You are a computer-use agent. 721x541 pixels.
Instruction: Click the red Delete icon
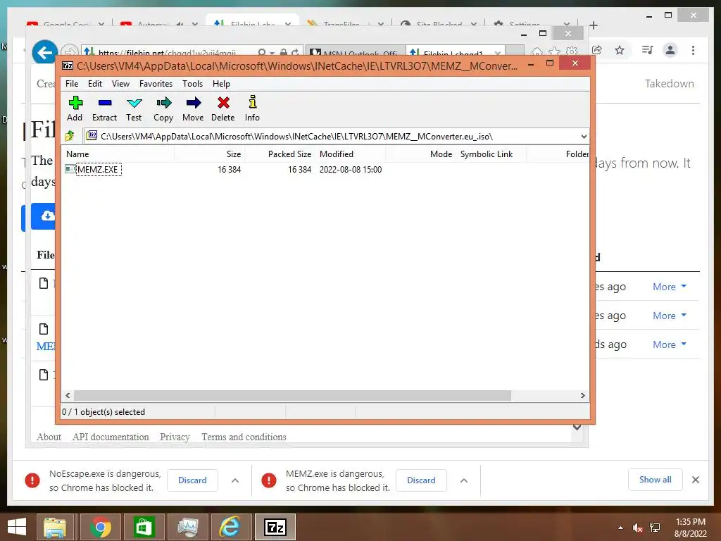[223, 109]
